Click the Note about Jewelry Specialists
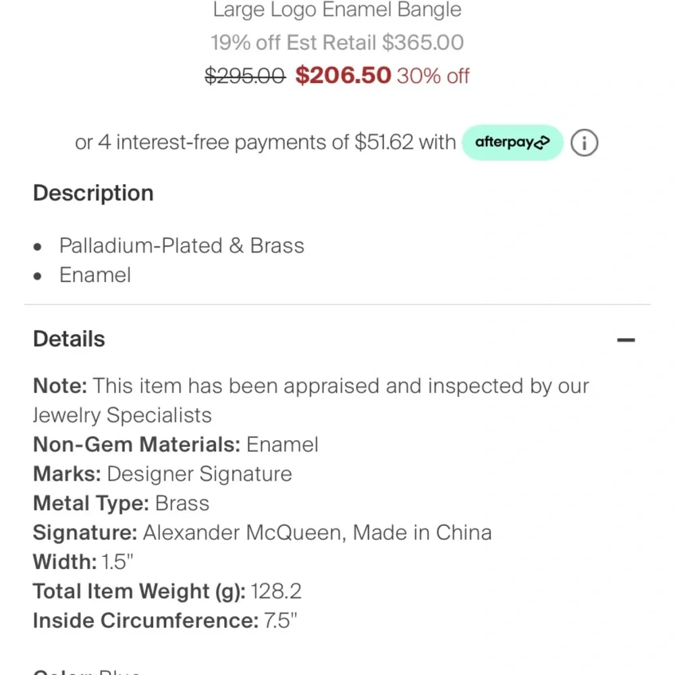The width and height of the screenshot is (675, 675). pyautogui.click(x=310, y=400)
